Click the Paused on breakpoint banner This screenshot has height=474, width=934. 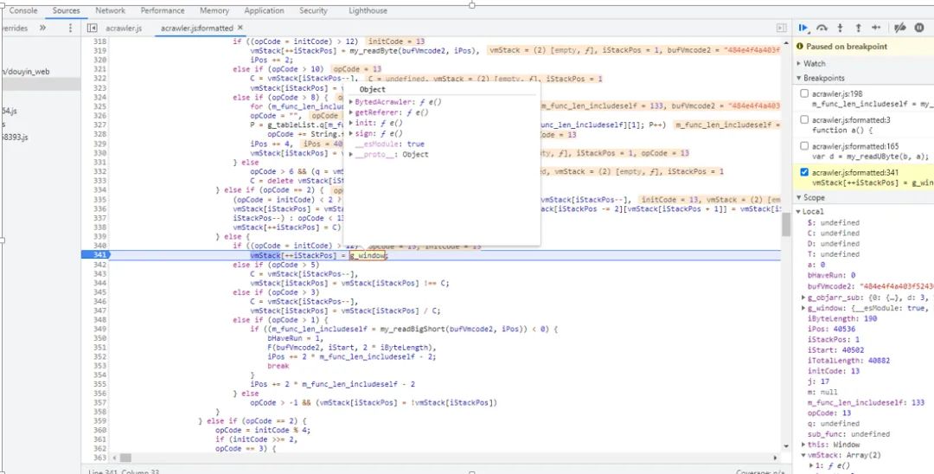864,47
